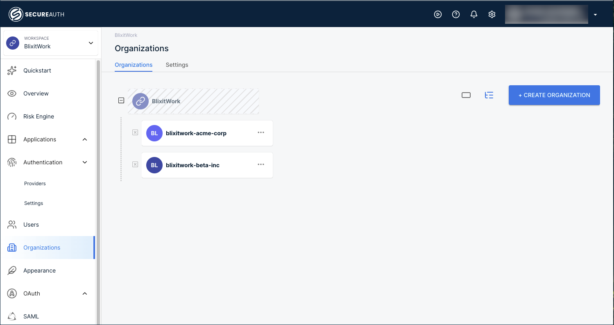Click the Applications grid icon

pyautogui.click(x=12, y=139)
